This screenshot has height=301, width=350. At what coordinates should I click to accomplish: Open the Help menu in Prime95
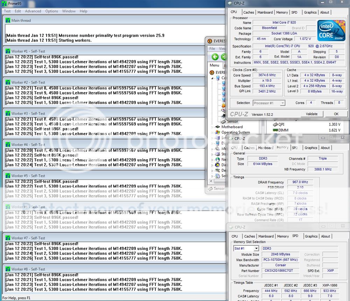pos(84,11)
